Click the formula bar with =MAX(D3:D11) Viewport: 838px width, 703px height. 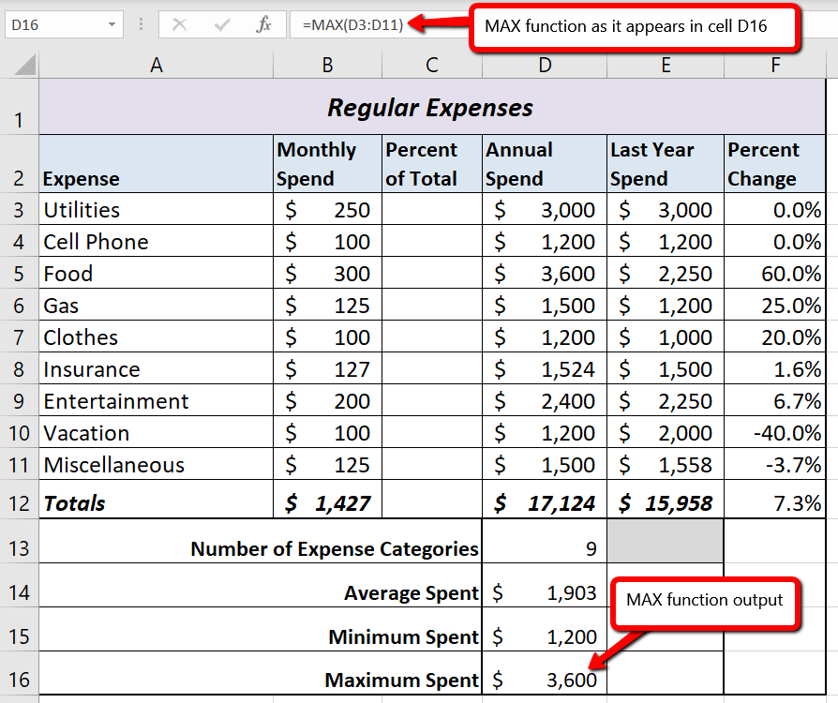tap(380, 24)
